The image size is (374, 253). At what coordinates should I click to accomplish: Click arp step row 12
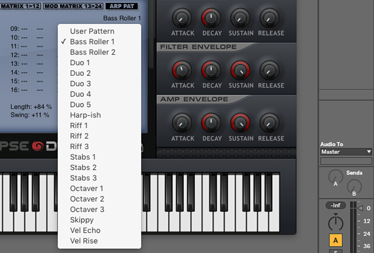tap(27, 55)
